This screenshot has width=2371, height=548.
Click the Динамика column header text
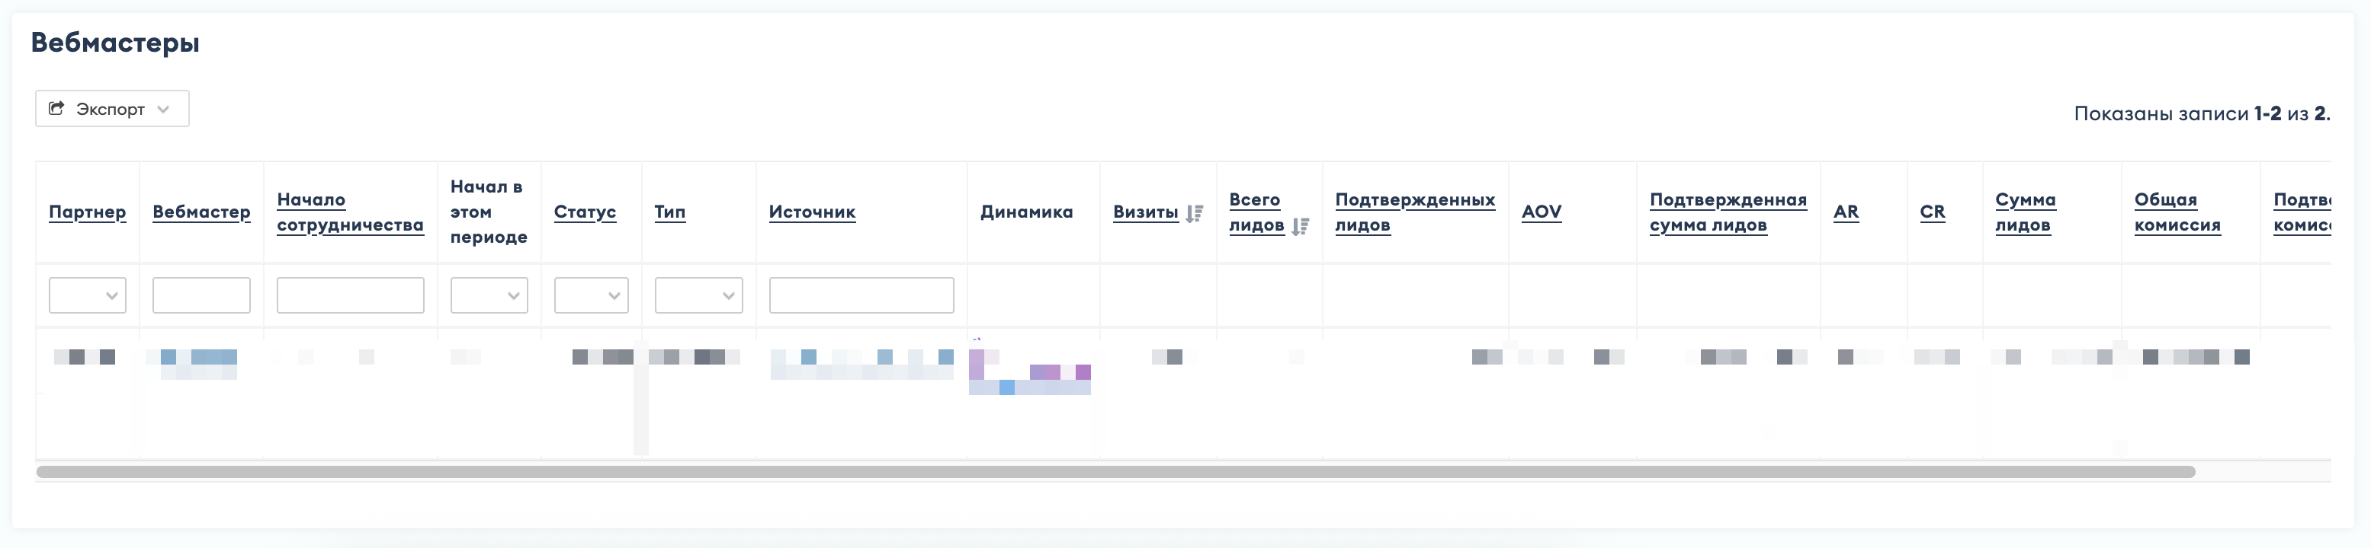[1026, 212]
